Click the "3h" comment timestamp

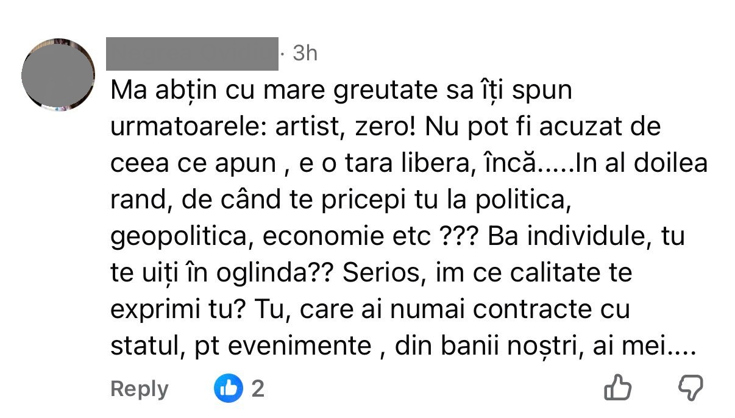pyautogui.click(x=305, y=54)
